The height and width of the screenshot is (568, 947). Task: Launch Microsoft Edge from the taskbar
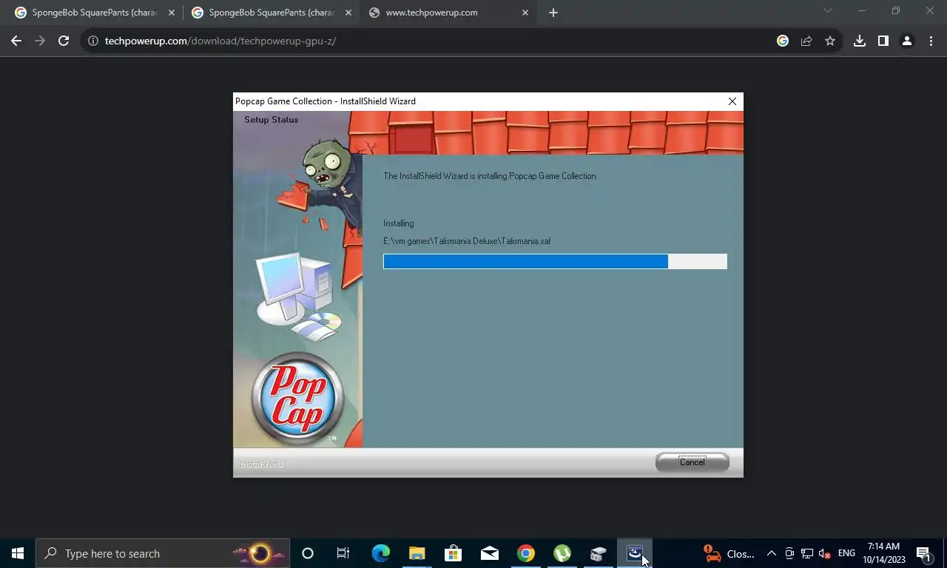(x=380, y=553)
